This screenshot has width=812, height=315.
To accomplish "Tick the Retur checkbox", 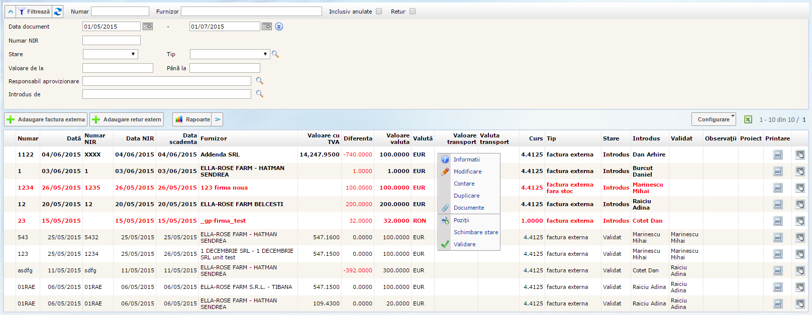I will point(413,12).
